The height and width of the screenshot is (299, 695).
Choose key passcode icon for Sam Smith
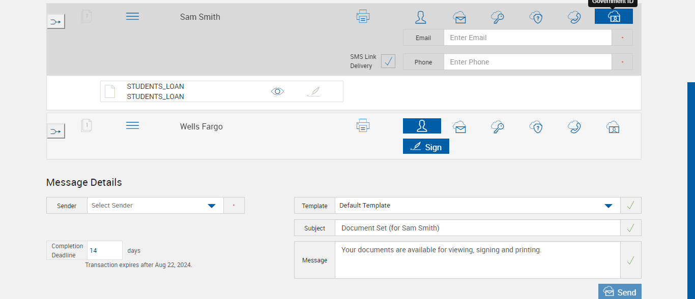[x=498, y=17]
